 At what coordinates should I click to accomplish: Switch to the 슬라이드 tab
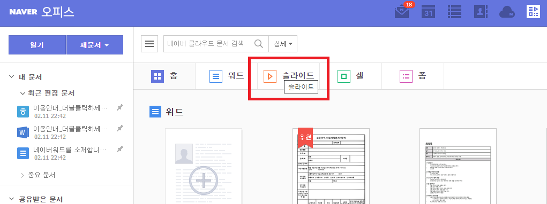click(288, 76)
